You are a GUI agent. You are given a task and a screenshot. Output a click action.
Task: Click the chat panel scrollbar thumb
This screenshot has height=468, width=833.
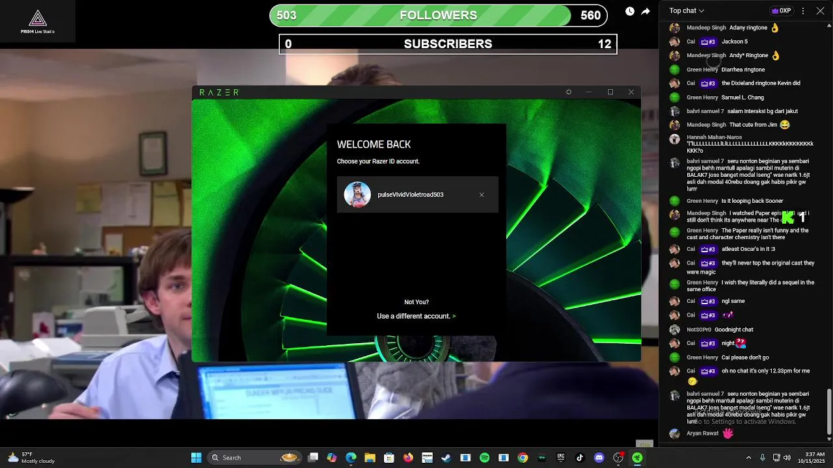pyautogui.click(x=828, y=412)
